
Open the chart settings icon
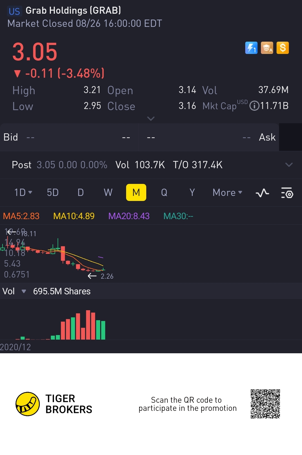pos(287,193)
